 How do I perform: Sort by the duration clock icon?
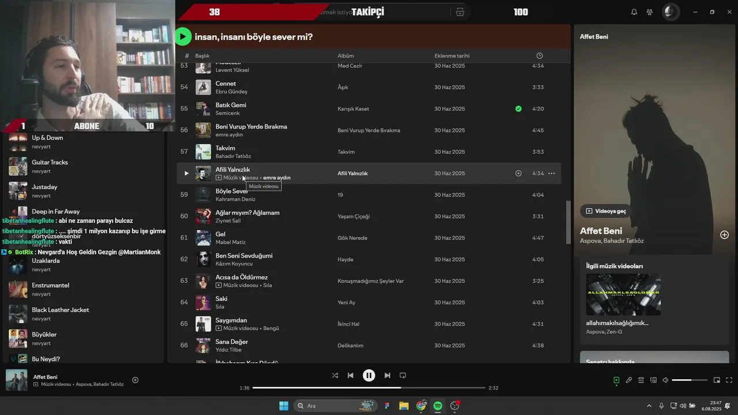(540, 56)
